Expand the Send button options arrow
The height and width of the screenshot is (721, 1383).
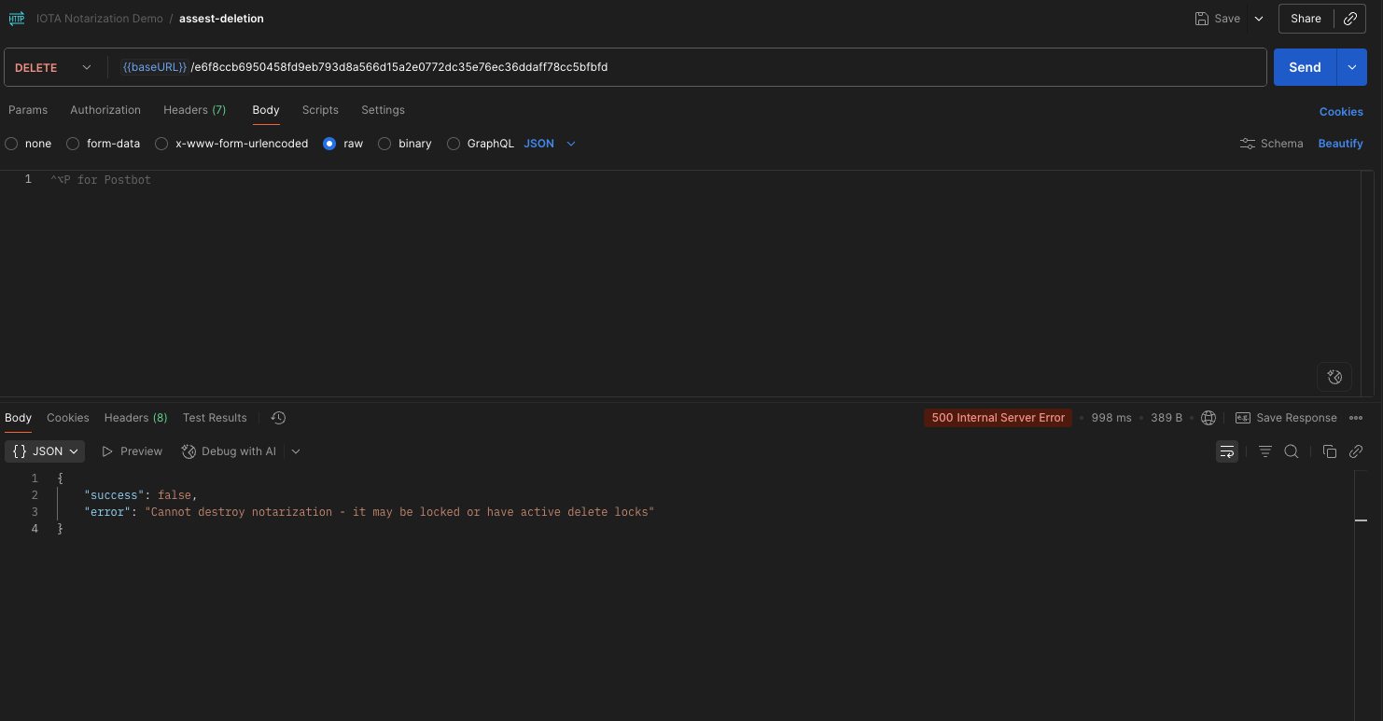click(x=1351, y=66)
